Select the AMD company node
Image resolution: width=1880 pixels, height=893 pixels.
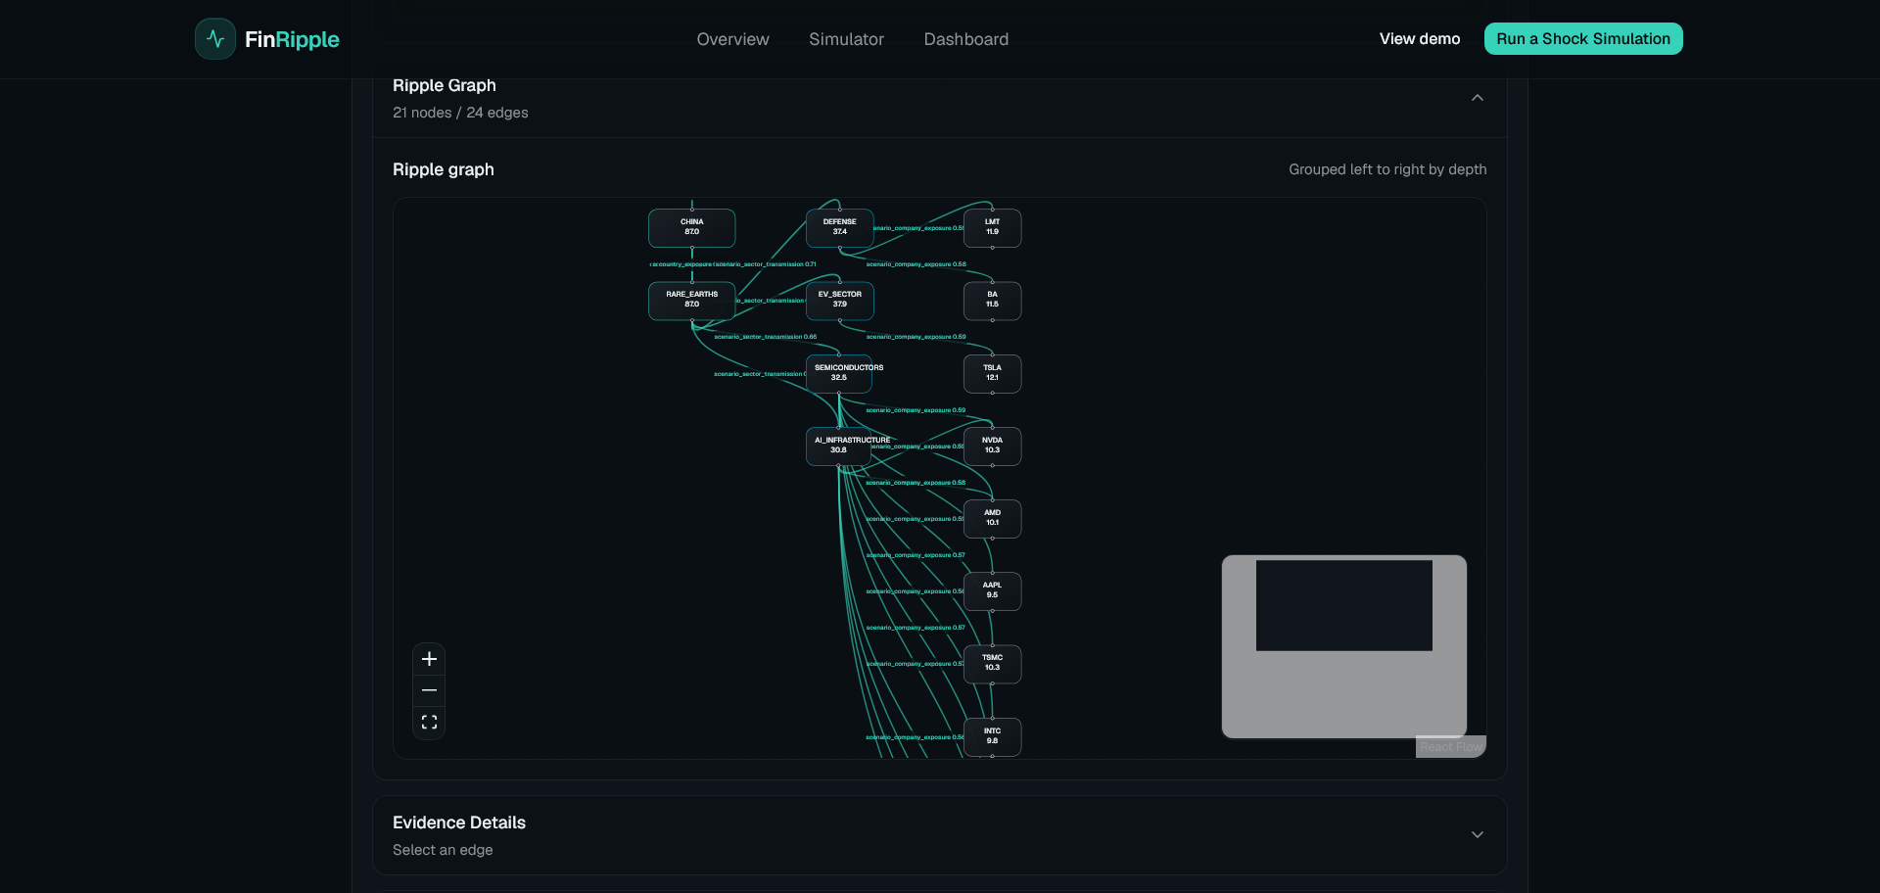pos(993,519)
